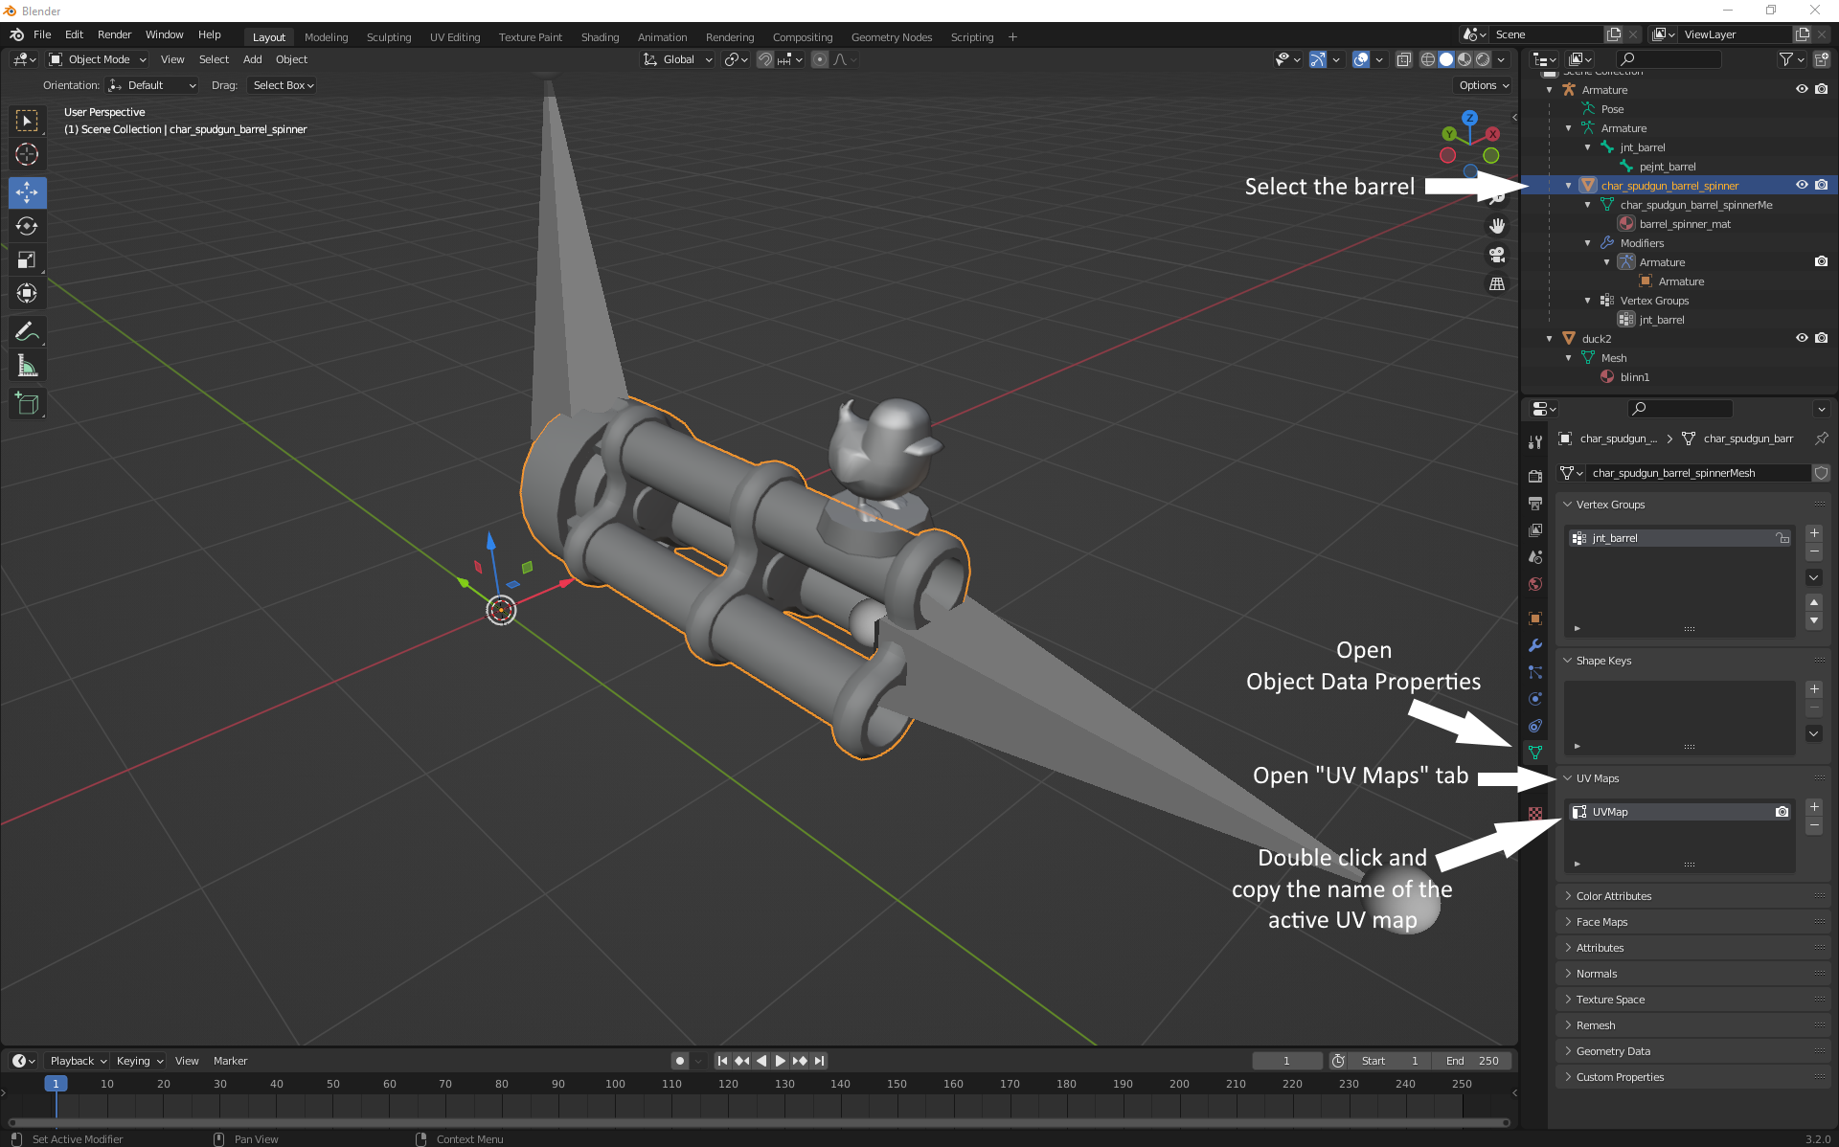Select the Add Cube tool
This screenshot has width=1839, height=1147.
tap(27, 404)
